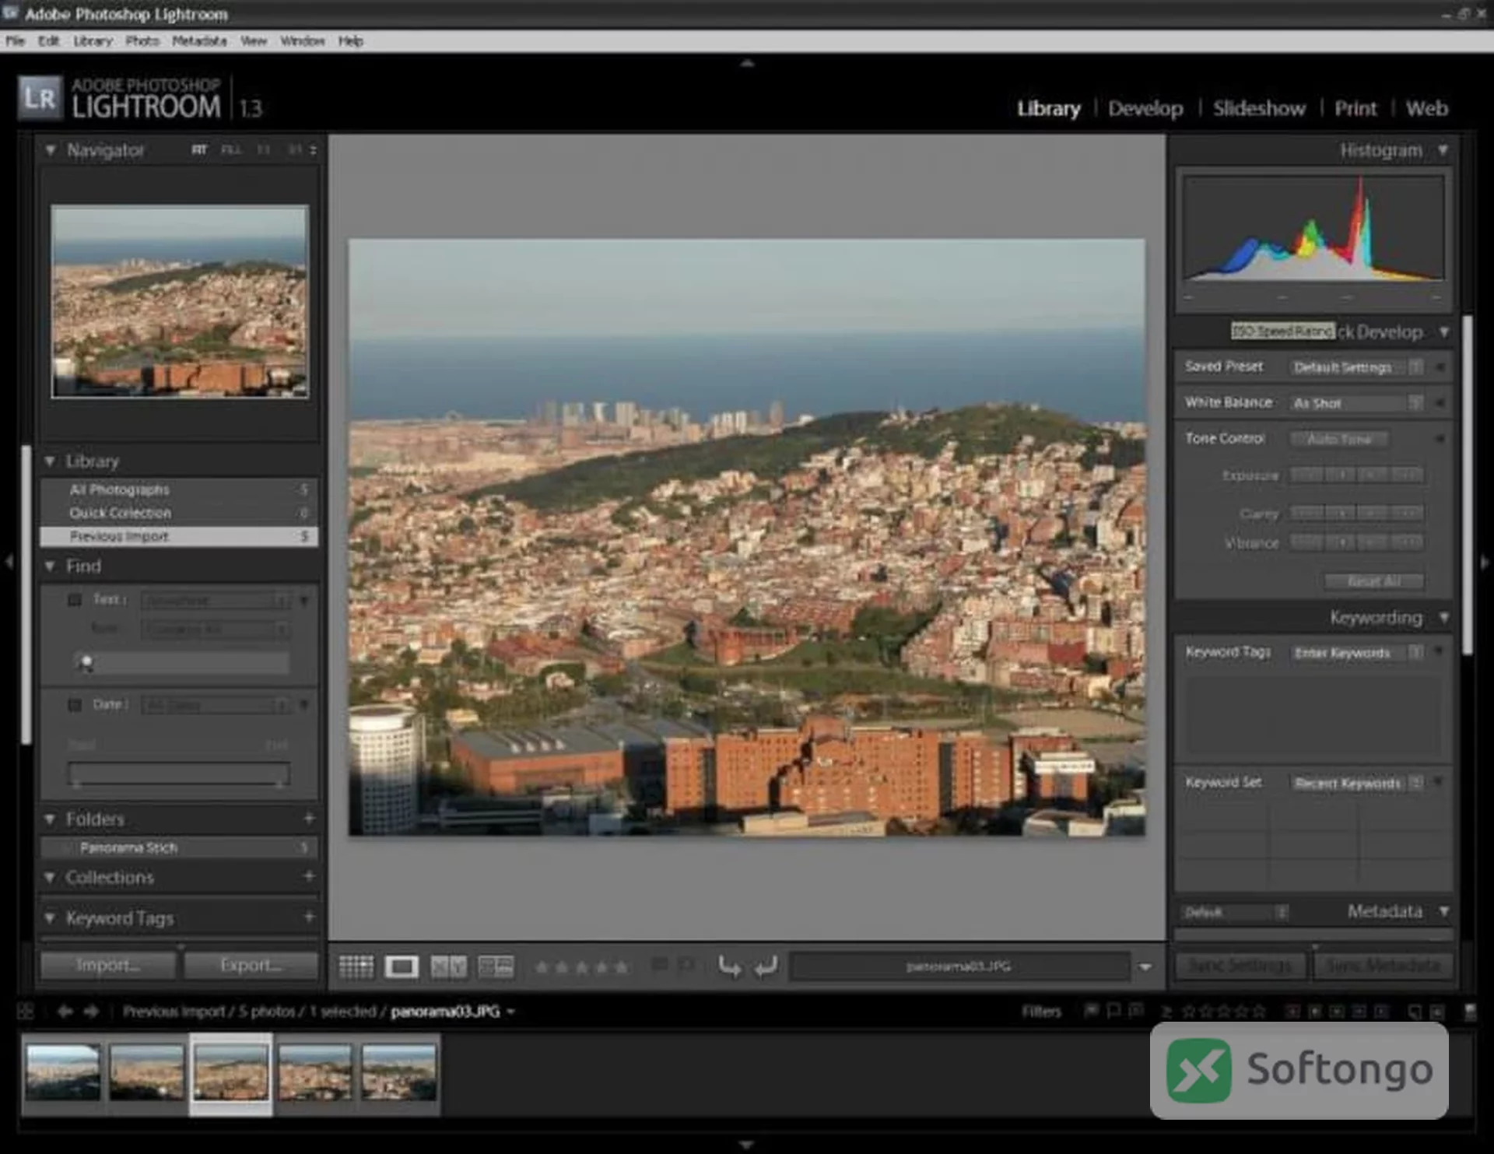Collapse the Keywording panel

click(x=1444, y=617)
